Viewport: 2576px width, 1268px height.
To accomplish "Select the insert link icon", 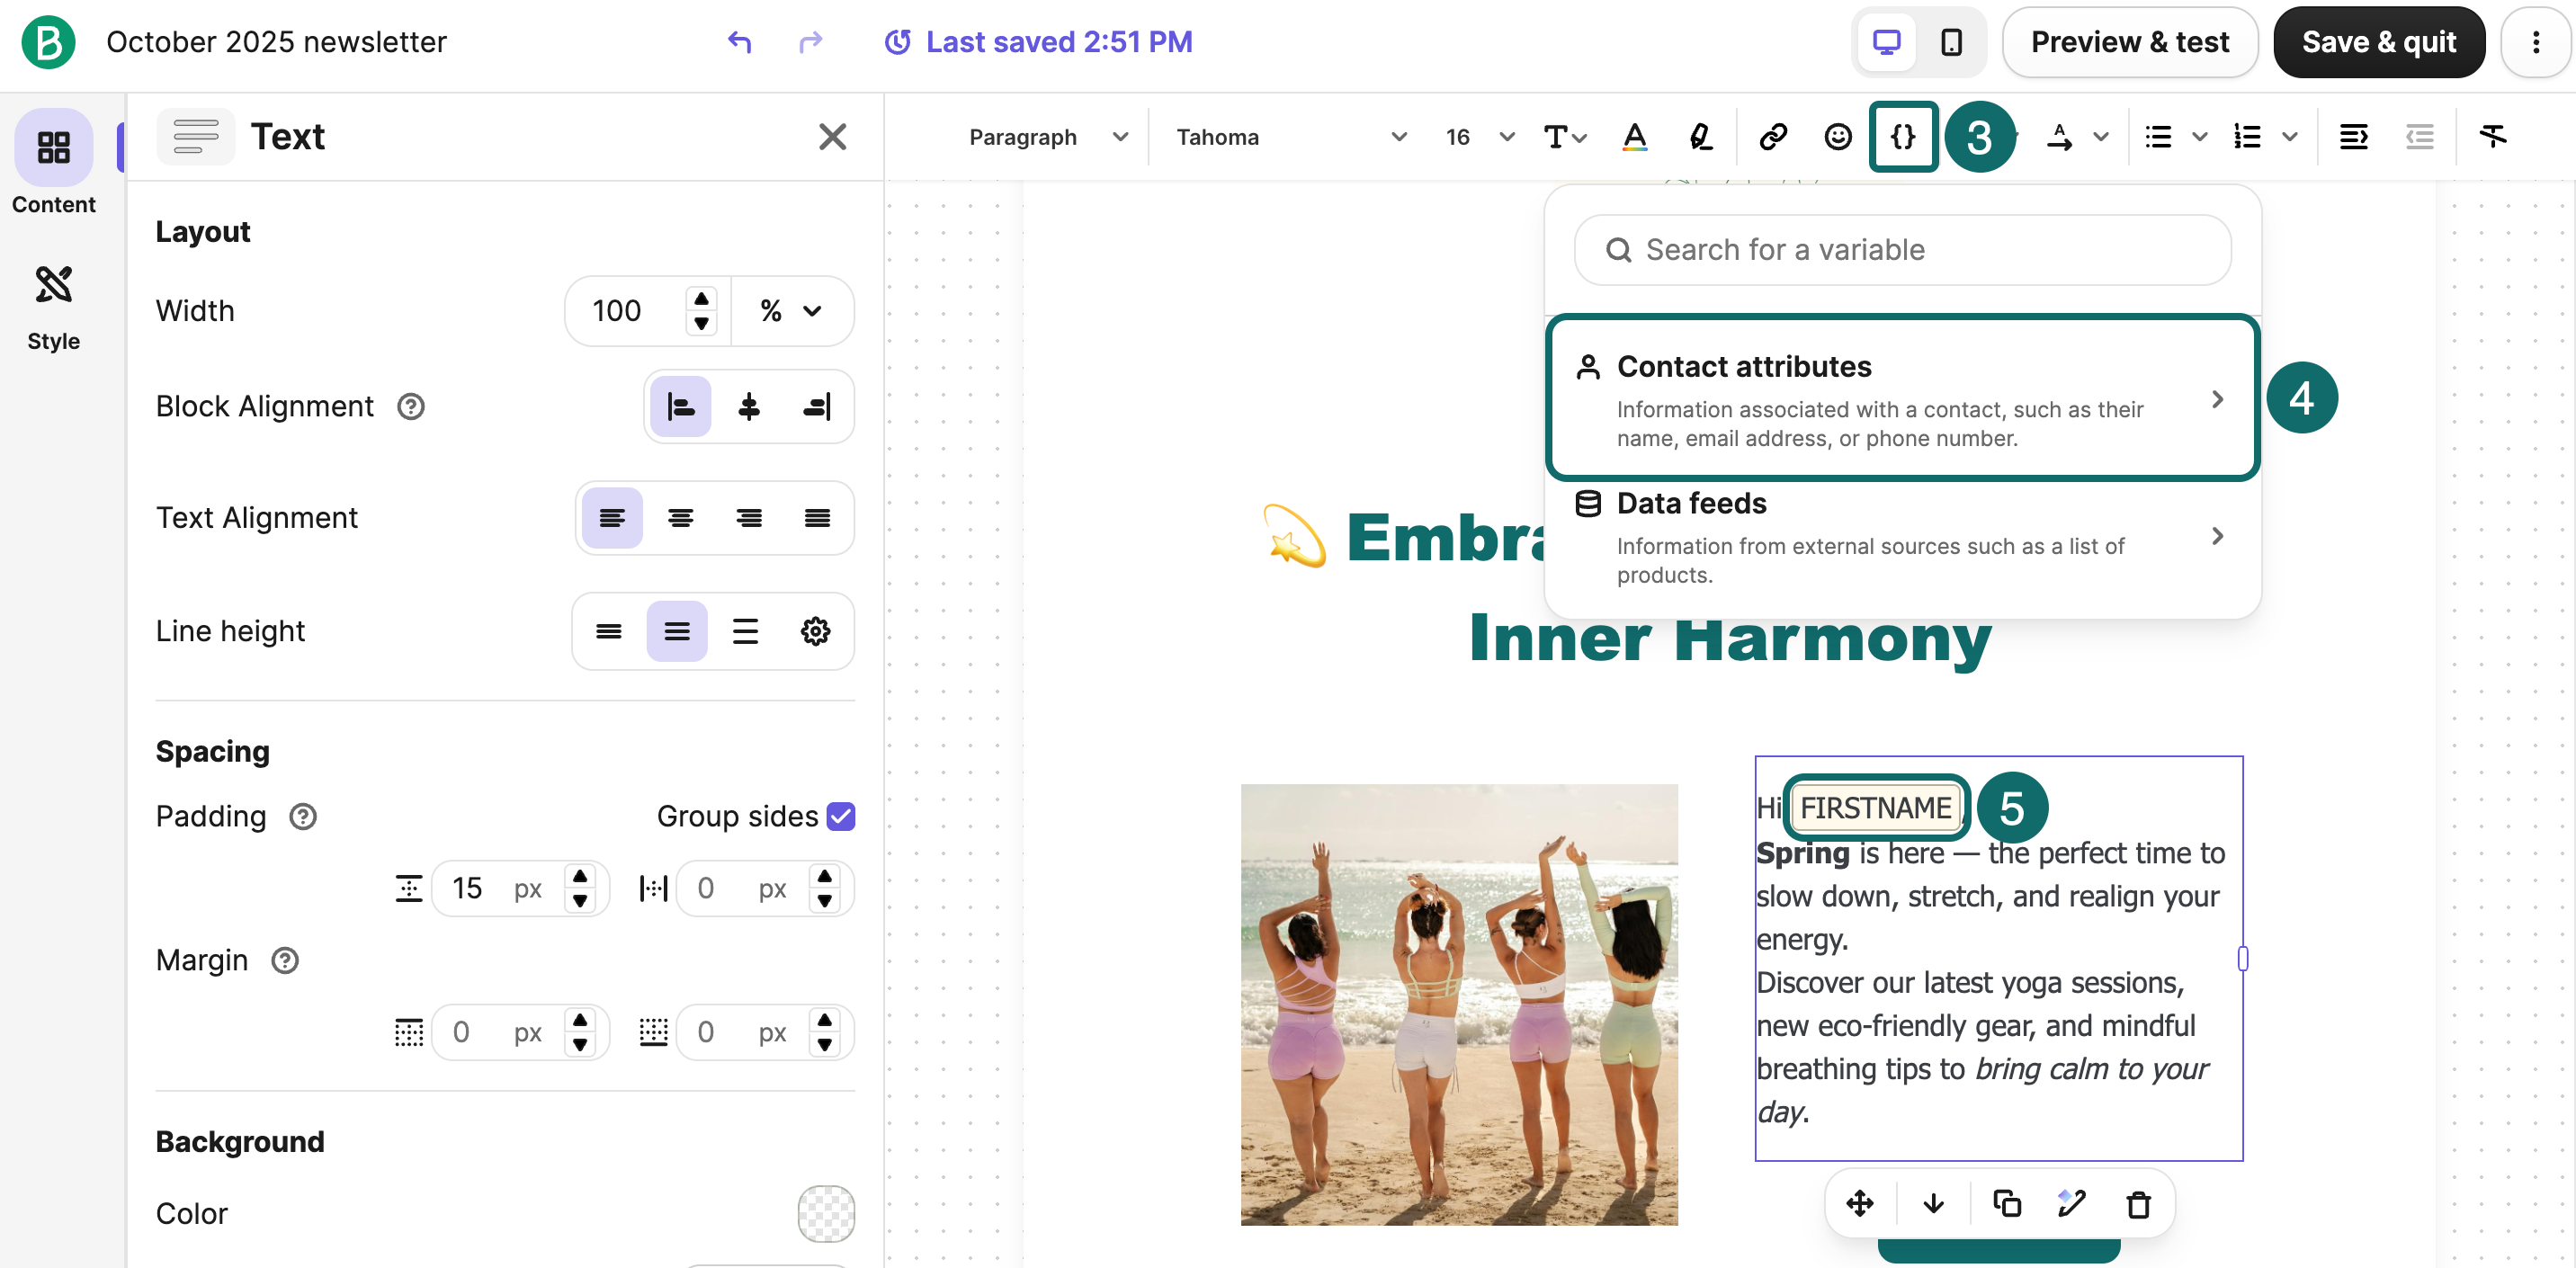I will click(1773, 137).
